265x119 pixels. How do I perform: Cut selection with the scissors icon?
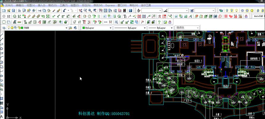(x=40, y=11)
